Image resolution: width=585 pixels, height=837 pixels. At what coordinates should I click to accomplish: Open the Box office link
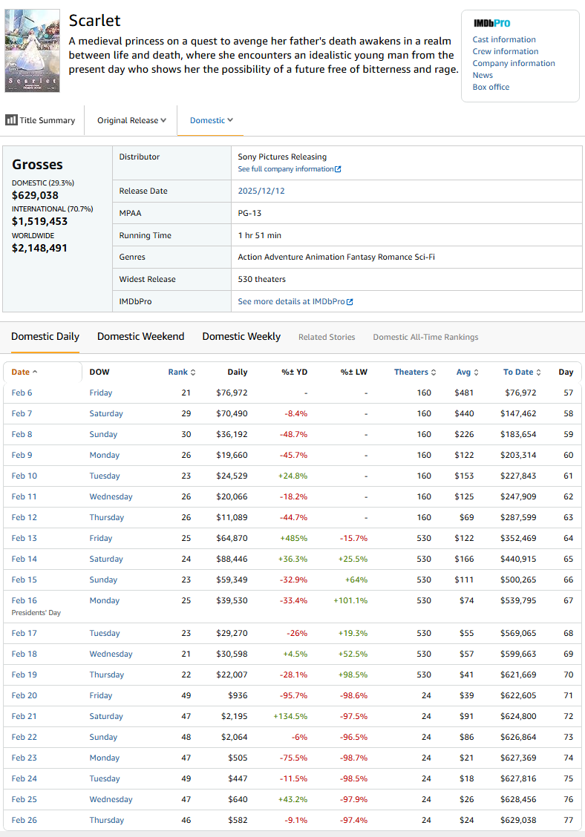point(491,87)
